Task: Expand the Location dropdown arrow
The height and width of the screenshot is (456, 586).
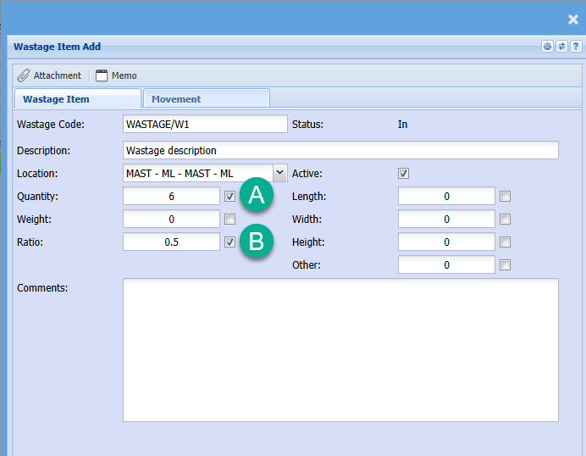Action: coord(279,173)
